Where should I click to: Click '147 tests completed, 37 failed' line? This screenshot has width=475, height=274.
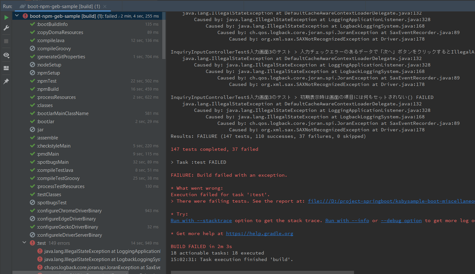click(214, 149)
